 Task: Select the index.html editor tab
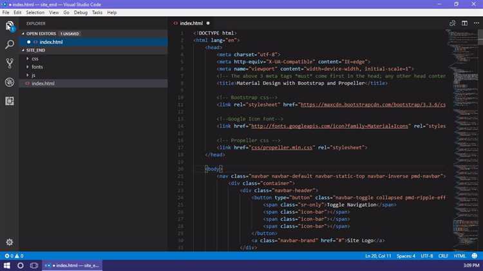point(191,23)
